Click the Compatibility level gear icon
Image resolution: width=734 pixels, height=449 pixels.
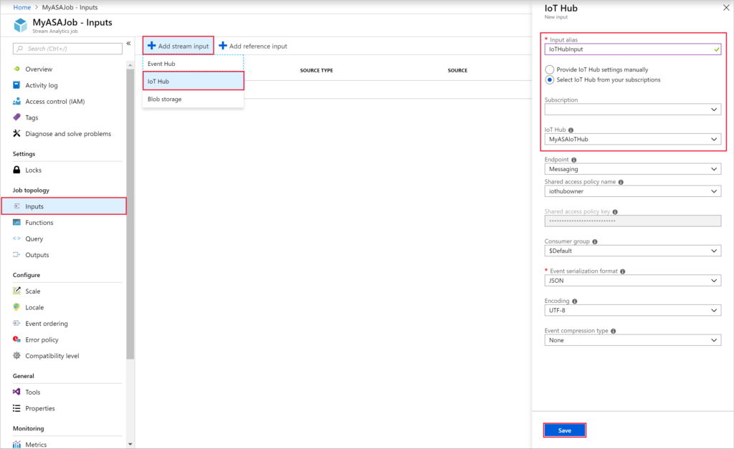(17, 355)
